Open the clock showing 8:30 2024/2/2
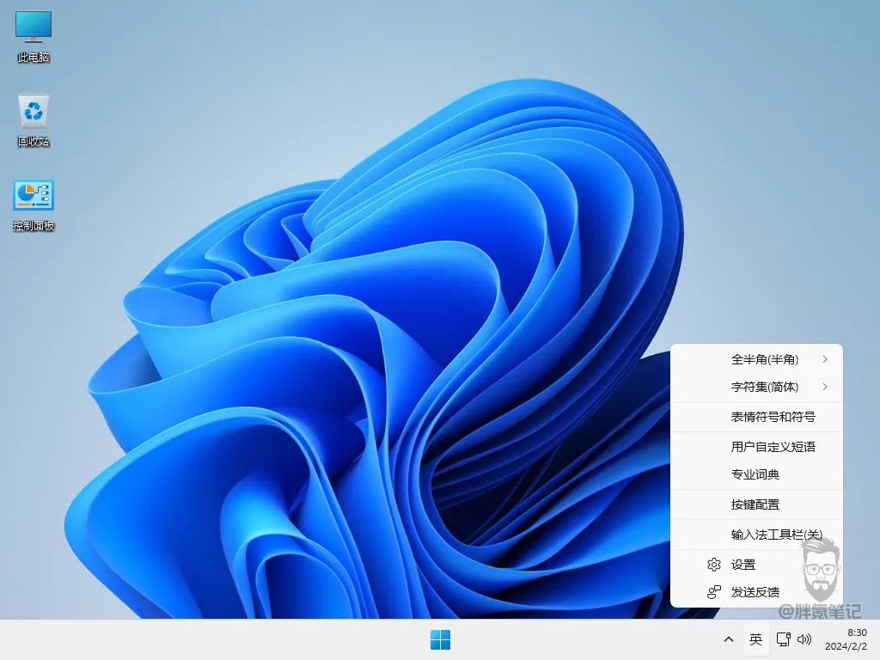The height and width of the screenshot is (660, 880). 846,639
